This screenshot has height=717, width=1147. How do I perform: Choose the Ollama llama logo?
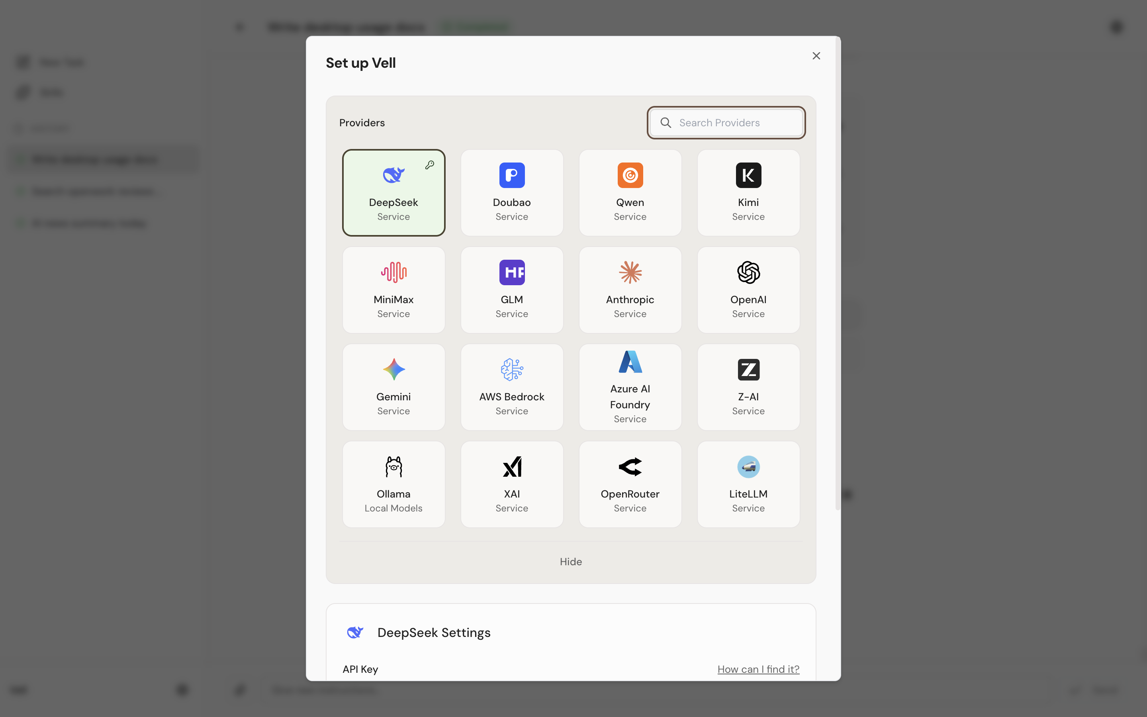pos(393,466)
